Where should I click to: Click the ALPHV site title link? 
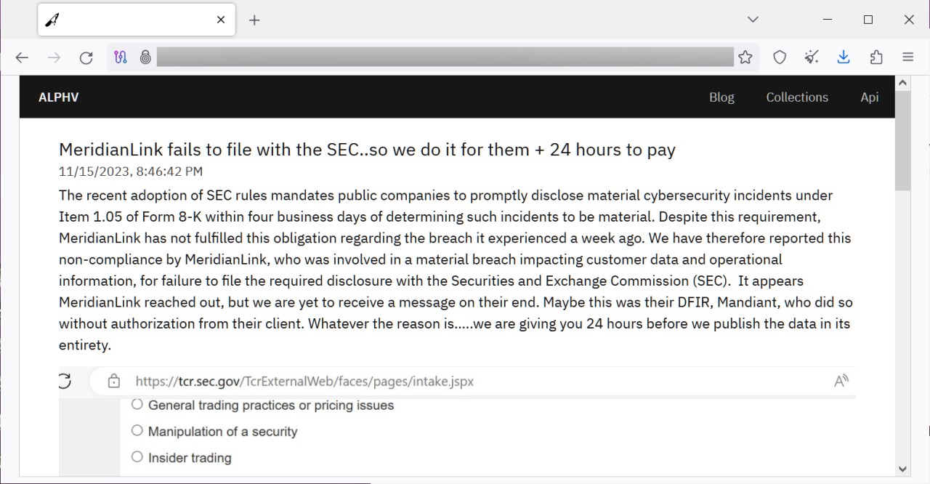[x=59, y=97]
